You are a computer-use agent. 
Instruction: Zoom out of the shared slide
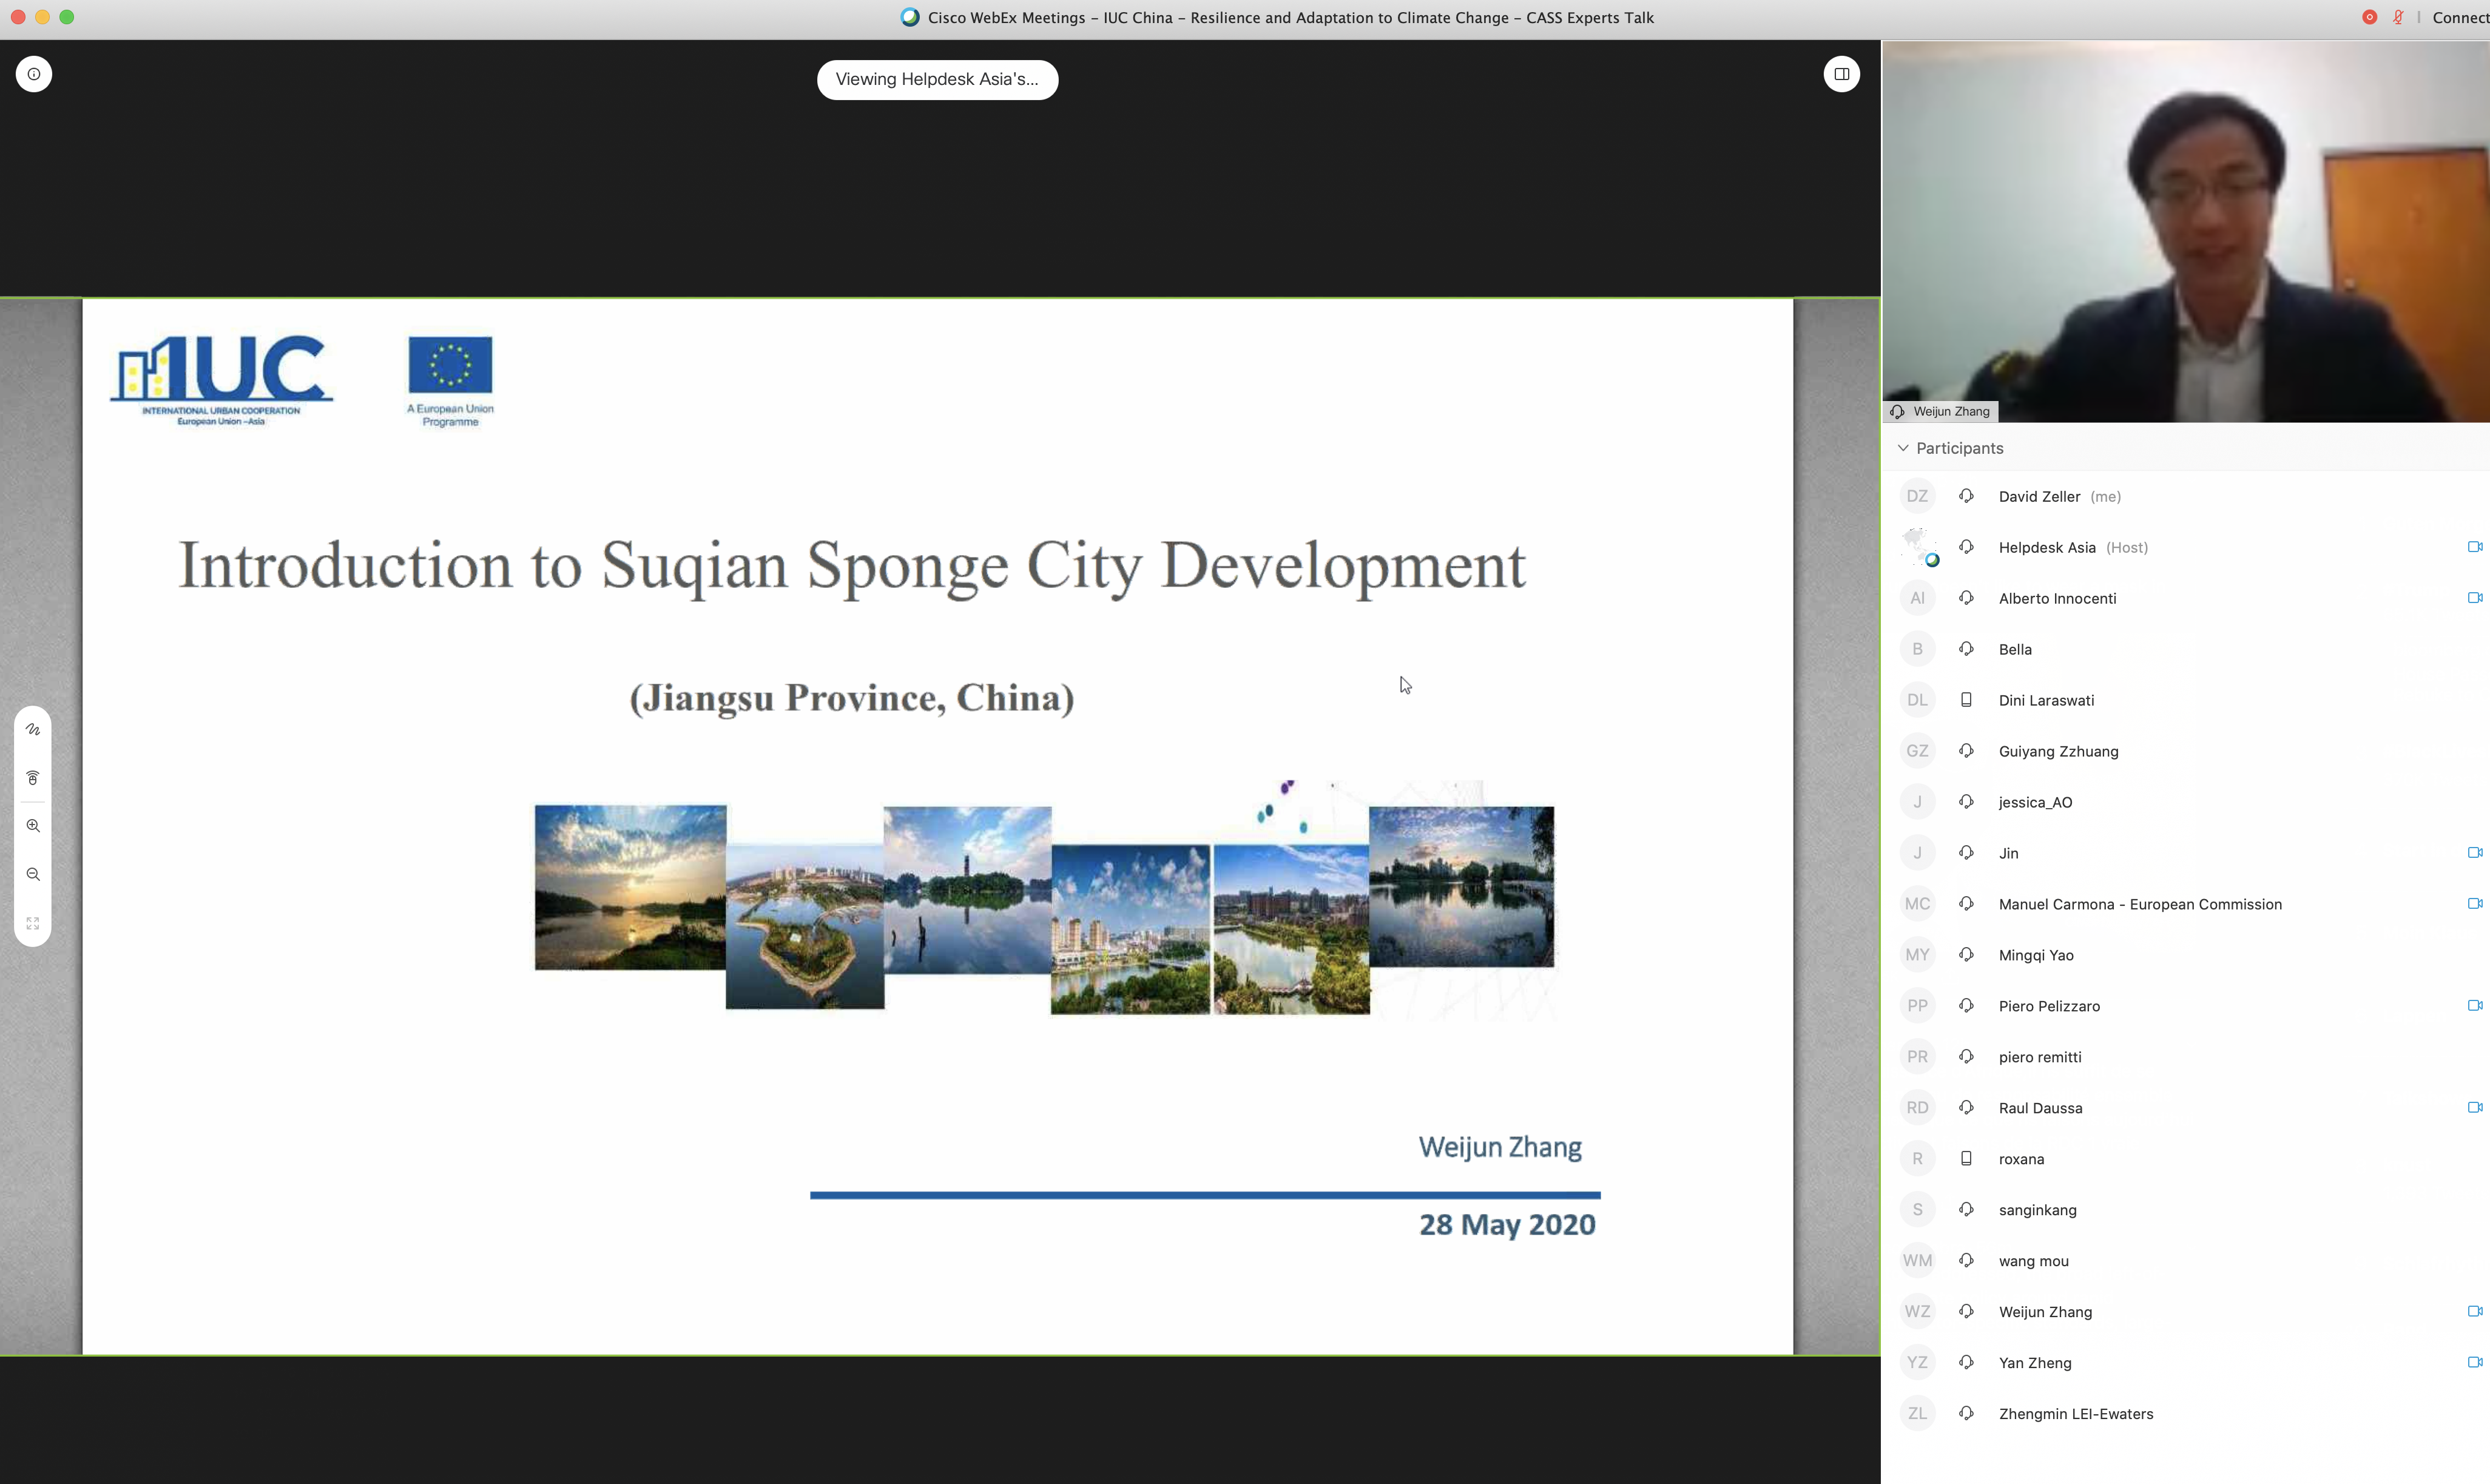(x=33, y=874)
